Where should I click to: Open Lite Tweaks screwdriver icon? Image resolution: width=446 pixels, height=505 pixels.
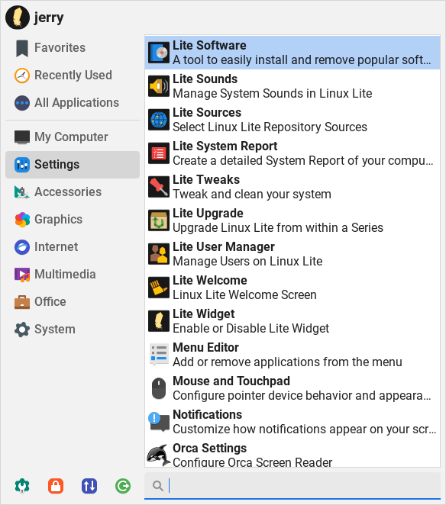pos(159,187)
